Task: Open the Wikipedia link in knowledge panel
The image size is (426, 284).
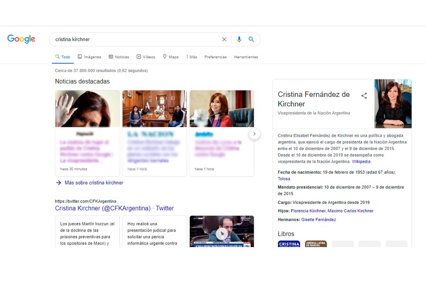Action: coord(361,161)
